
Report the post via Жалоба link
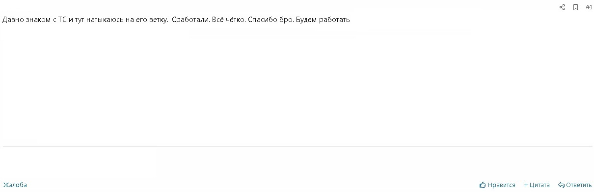click(x=15, y=185)
